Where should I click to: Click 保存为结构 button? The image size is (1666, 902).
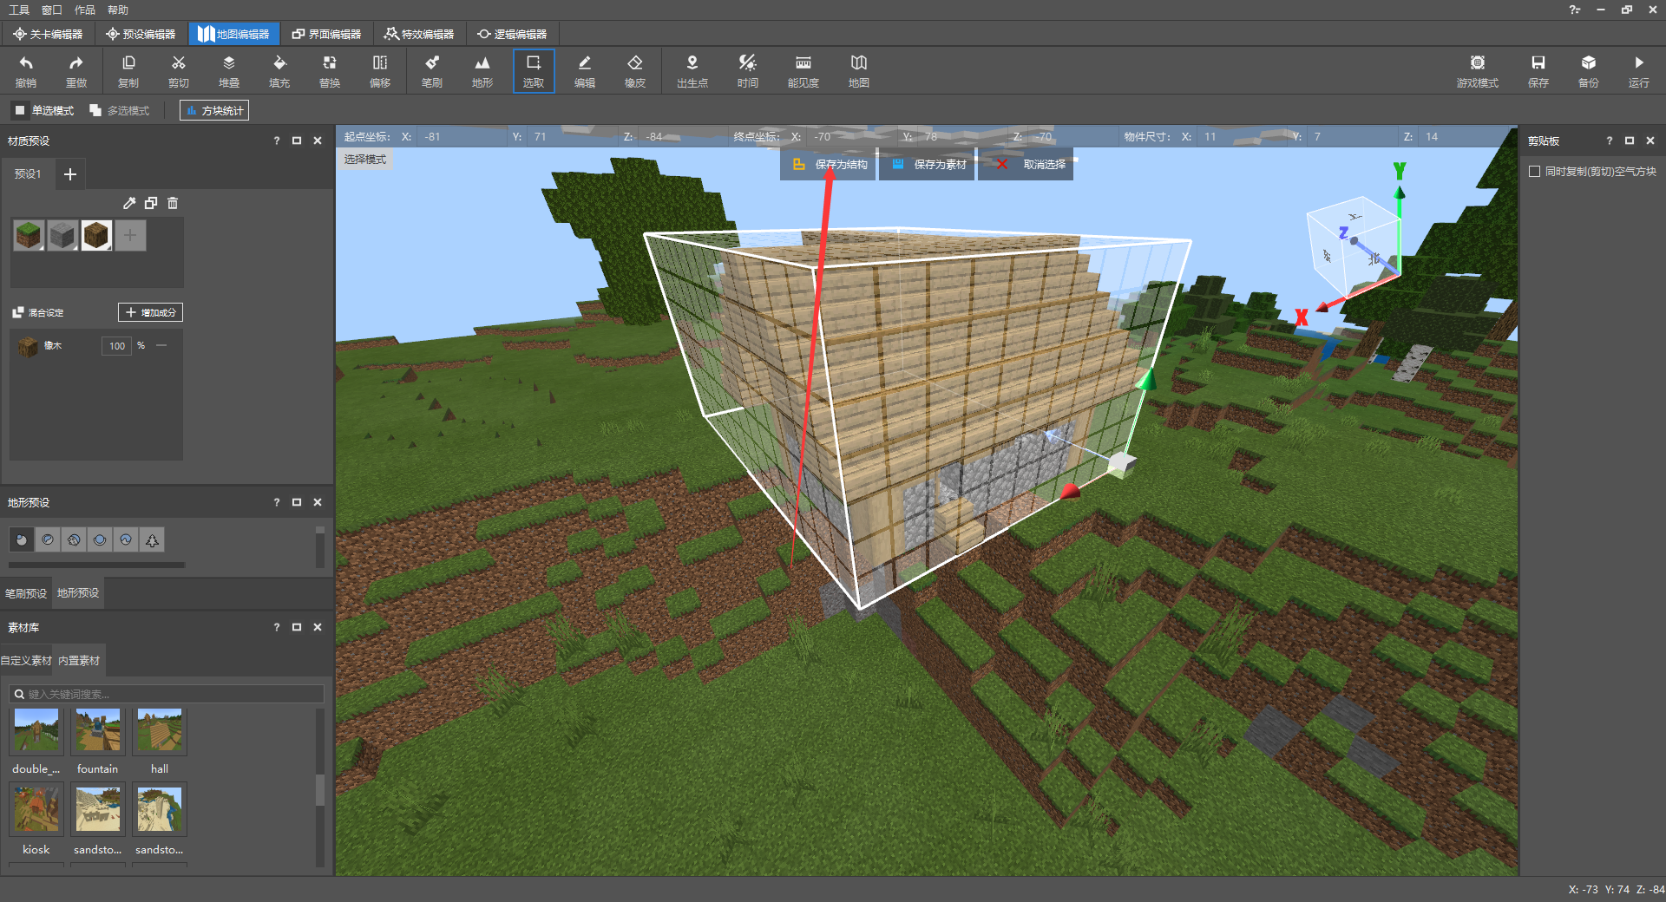coord(830,164)
